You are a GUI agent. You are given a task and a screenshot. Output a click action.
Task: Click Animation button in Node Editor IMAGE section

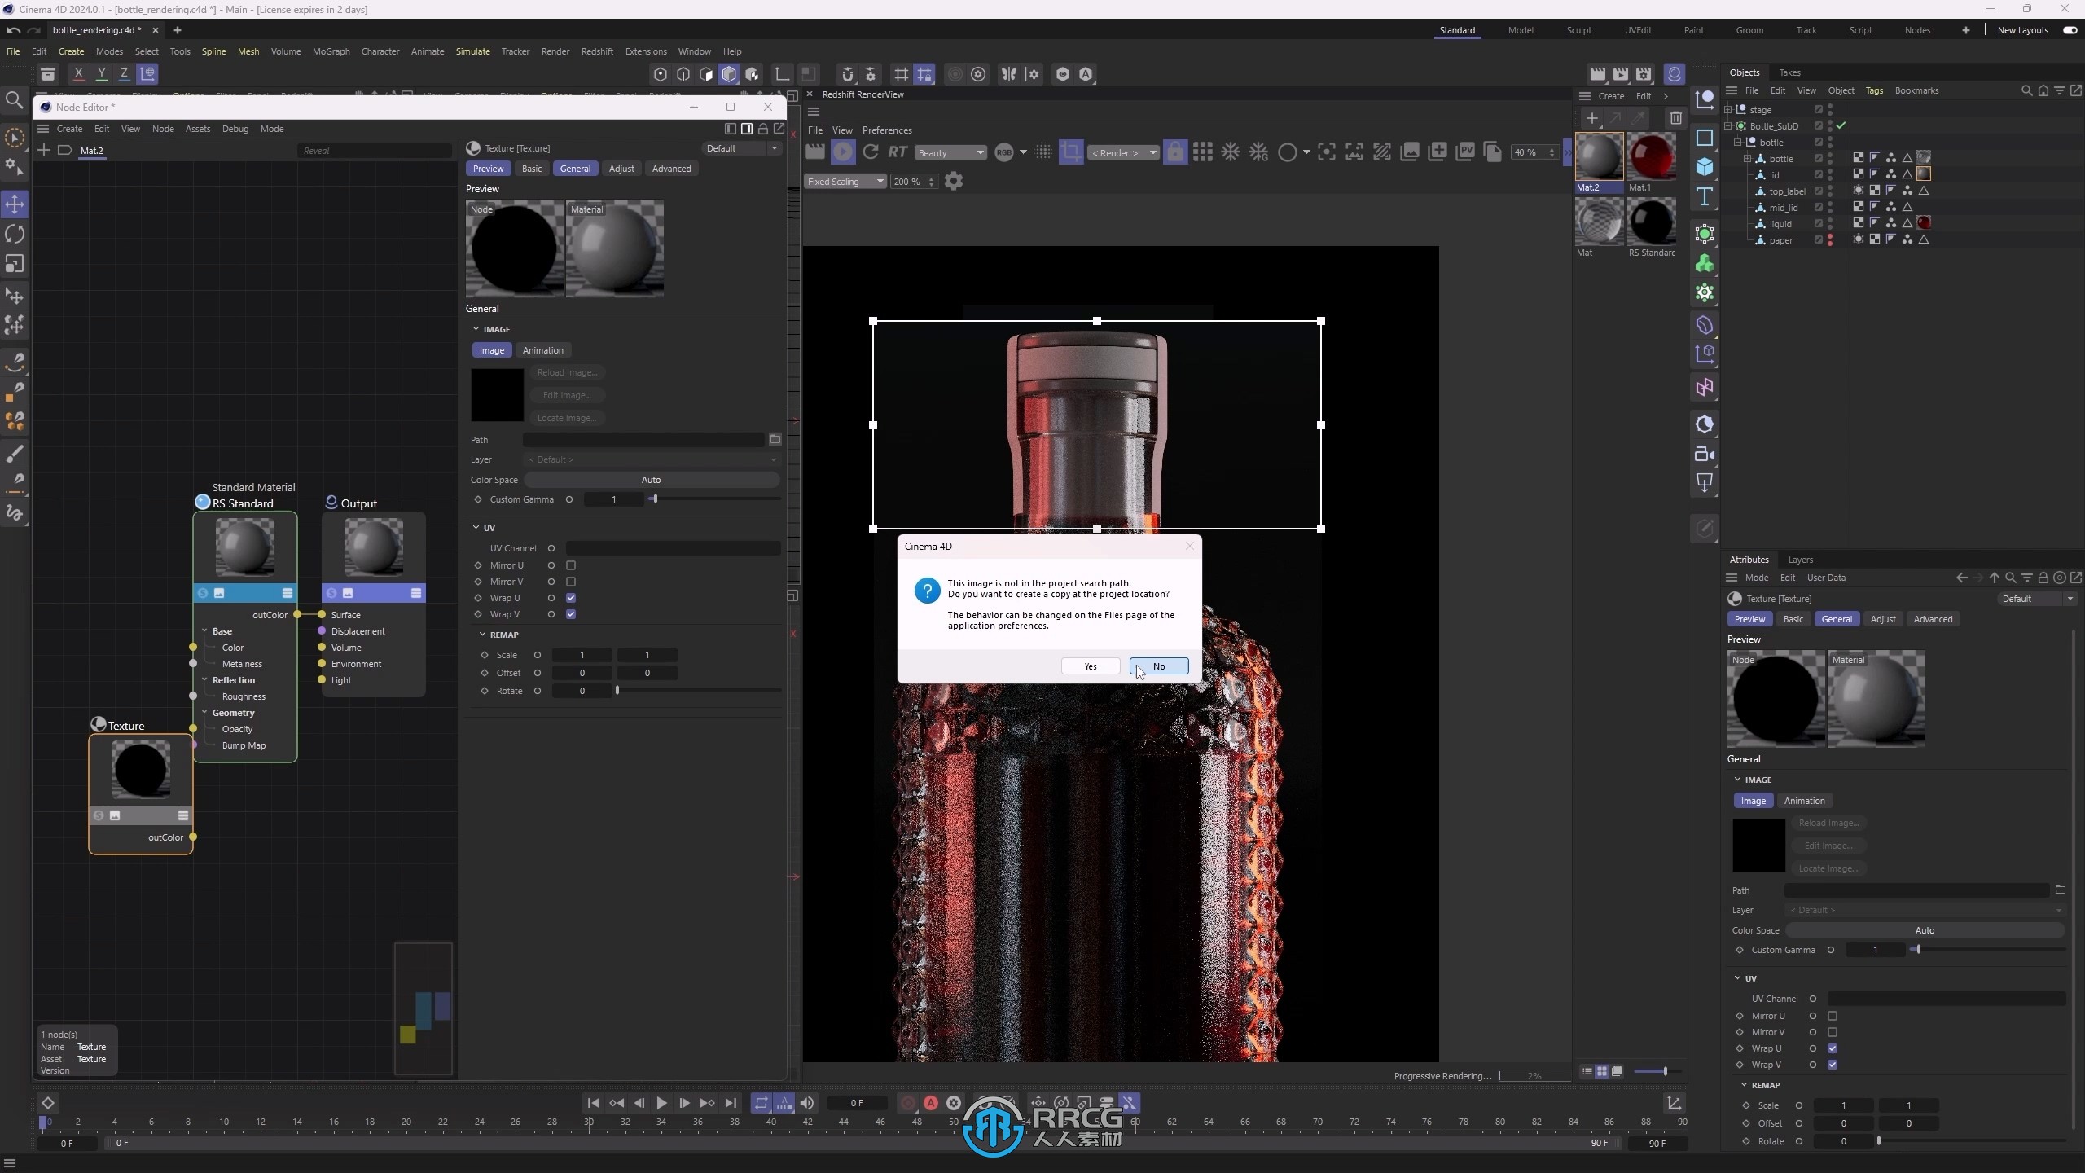point(542,350)
